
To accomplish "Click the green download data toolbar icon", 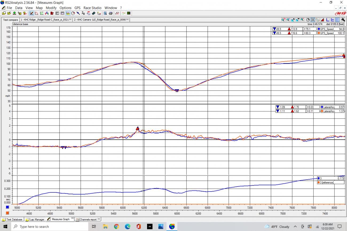I will coord(14,13).
